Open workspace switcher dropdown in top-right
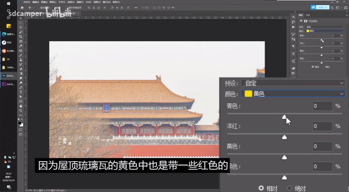 click(339, 8)
